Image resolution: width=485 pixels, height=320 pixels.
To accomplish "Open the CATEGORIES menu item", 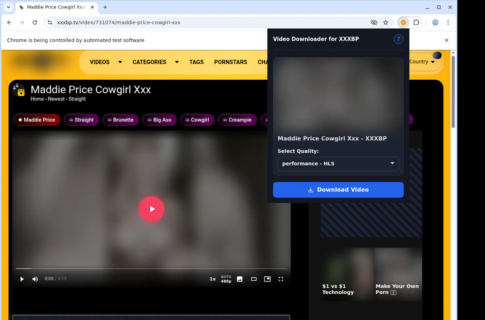I will coord(149,62).
